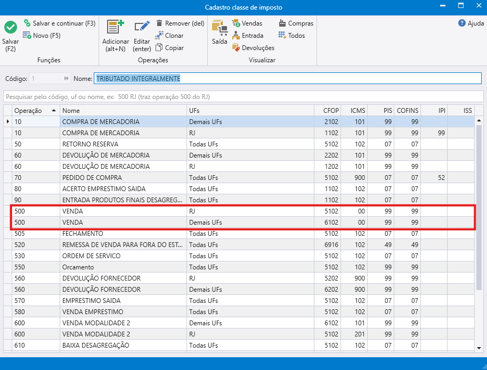Image resolution: width=487 pixels, height=370 pixels.
Task: Click the vertical scrollbar thumb
Action: [479, 208]
